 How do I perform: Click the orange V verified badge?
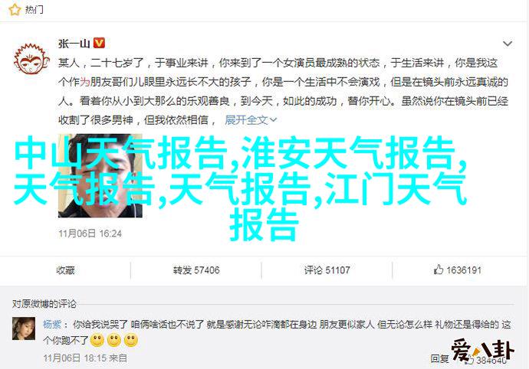point(99,43)
